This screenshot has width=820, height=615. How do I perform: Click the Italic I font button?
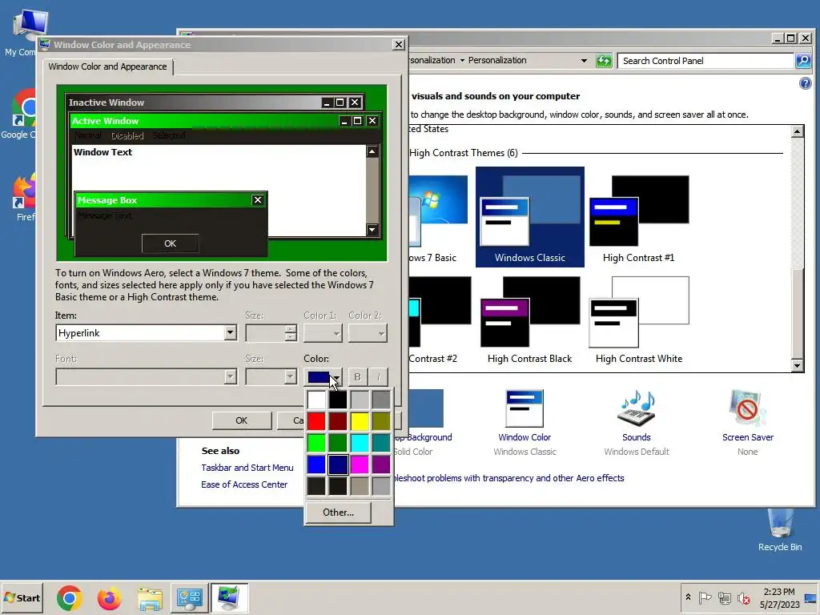379,376
